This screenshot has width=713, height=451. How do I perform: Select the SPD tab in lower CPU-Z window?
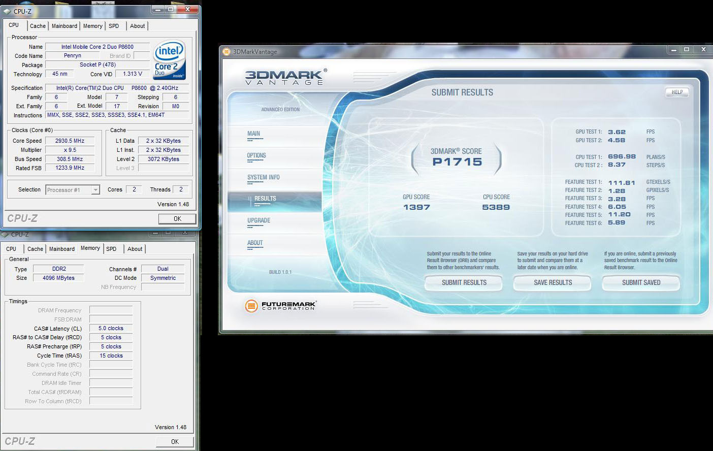[111, 249]
